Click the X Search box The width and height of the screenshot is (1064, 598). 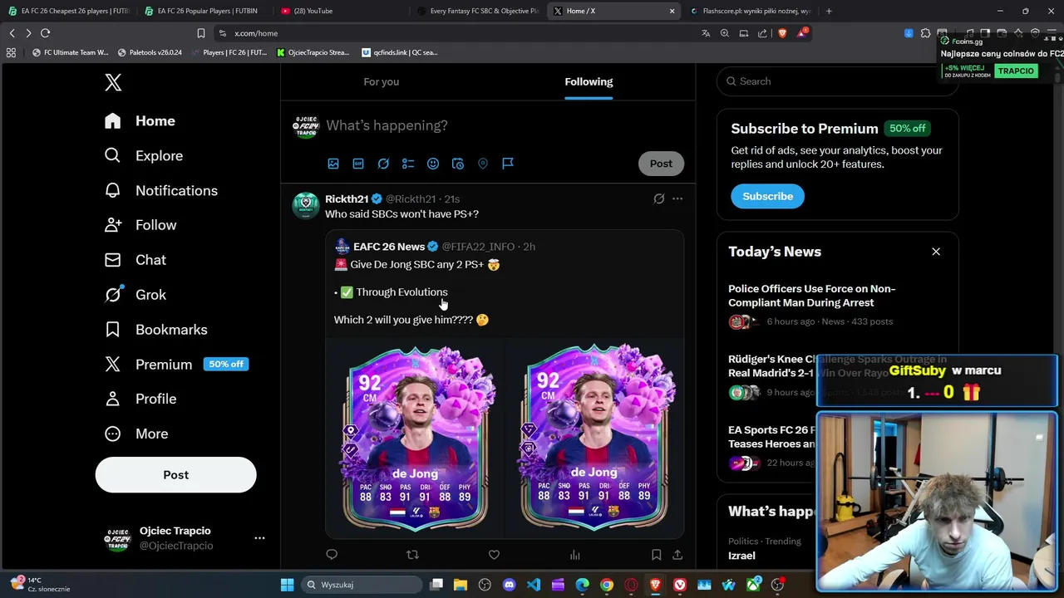coord(838,81)
